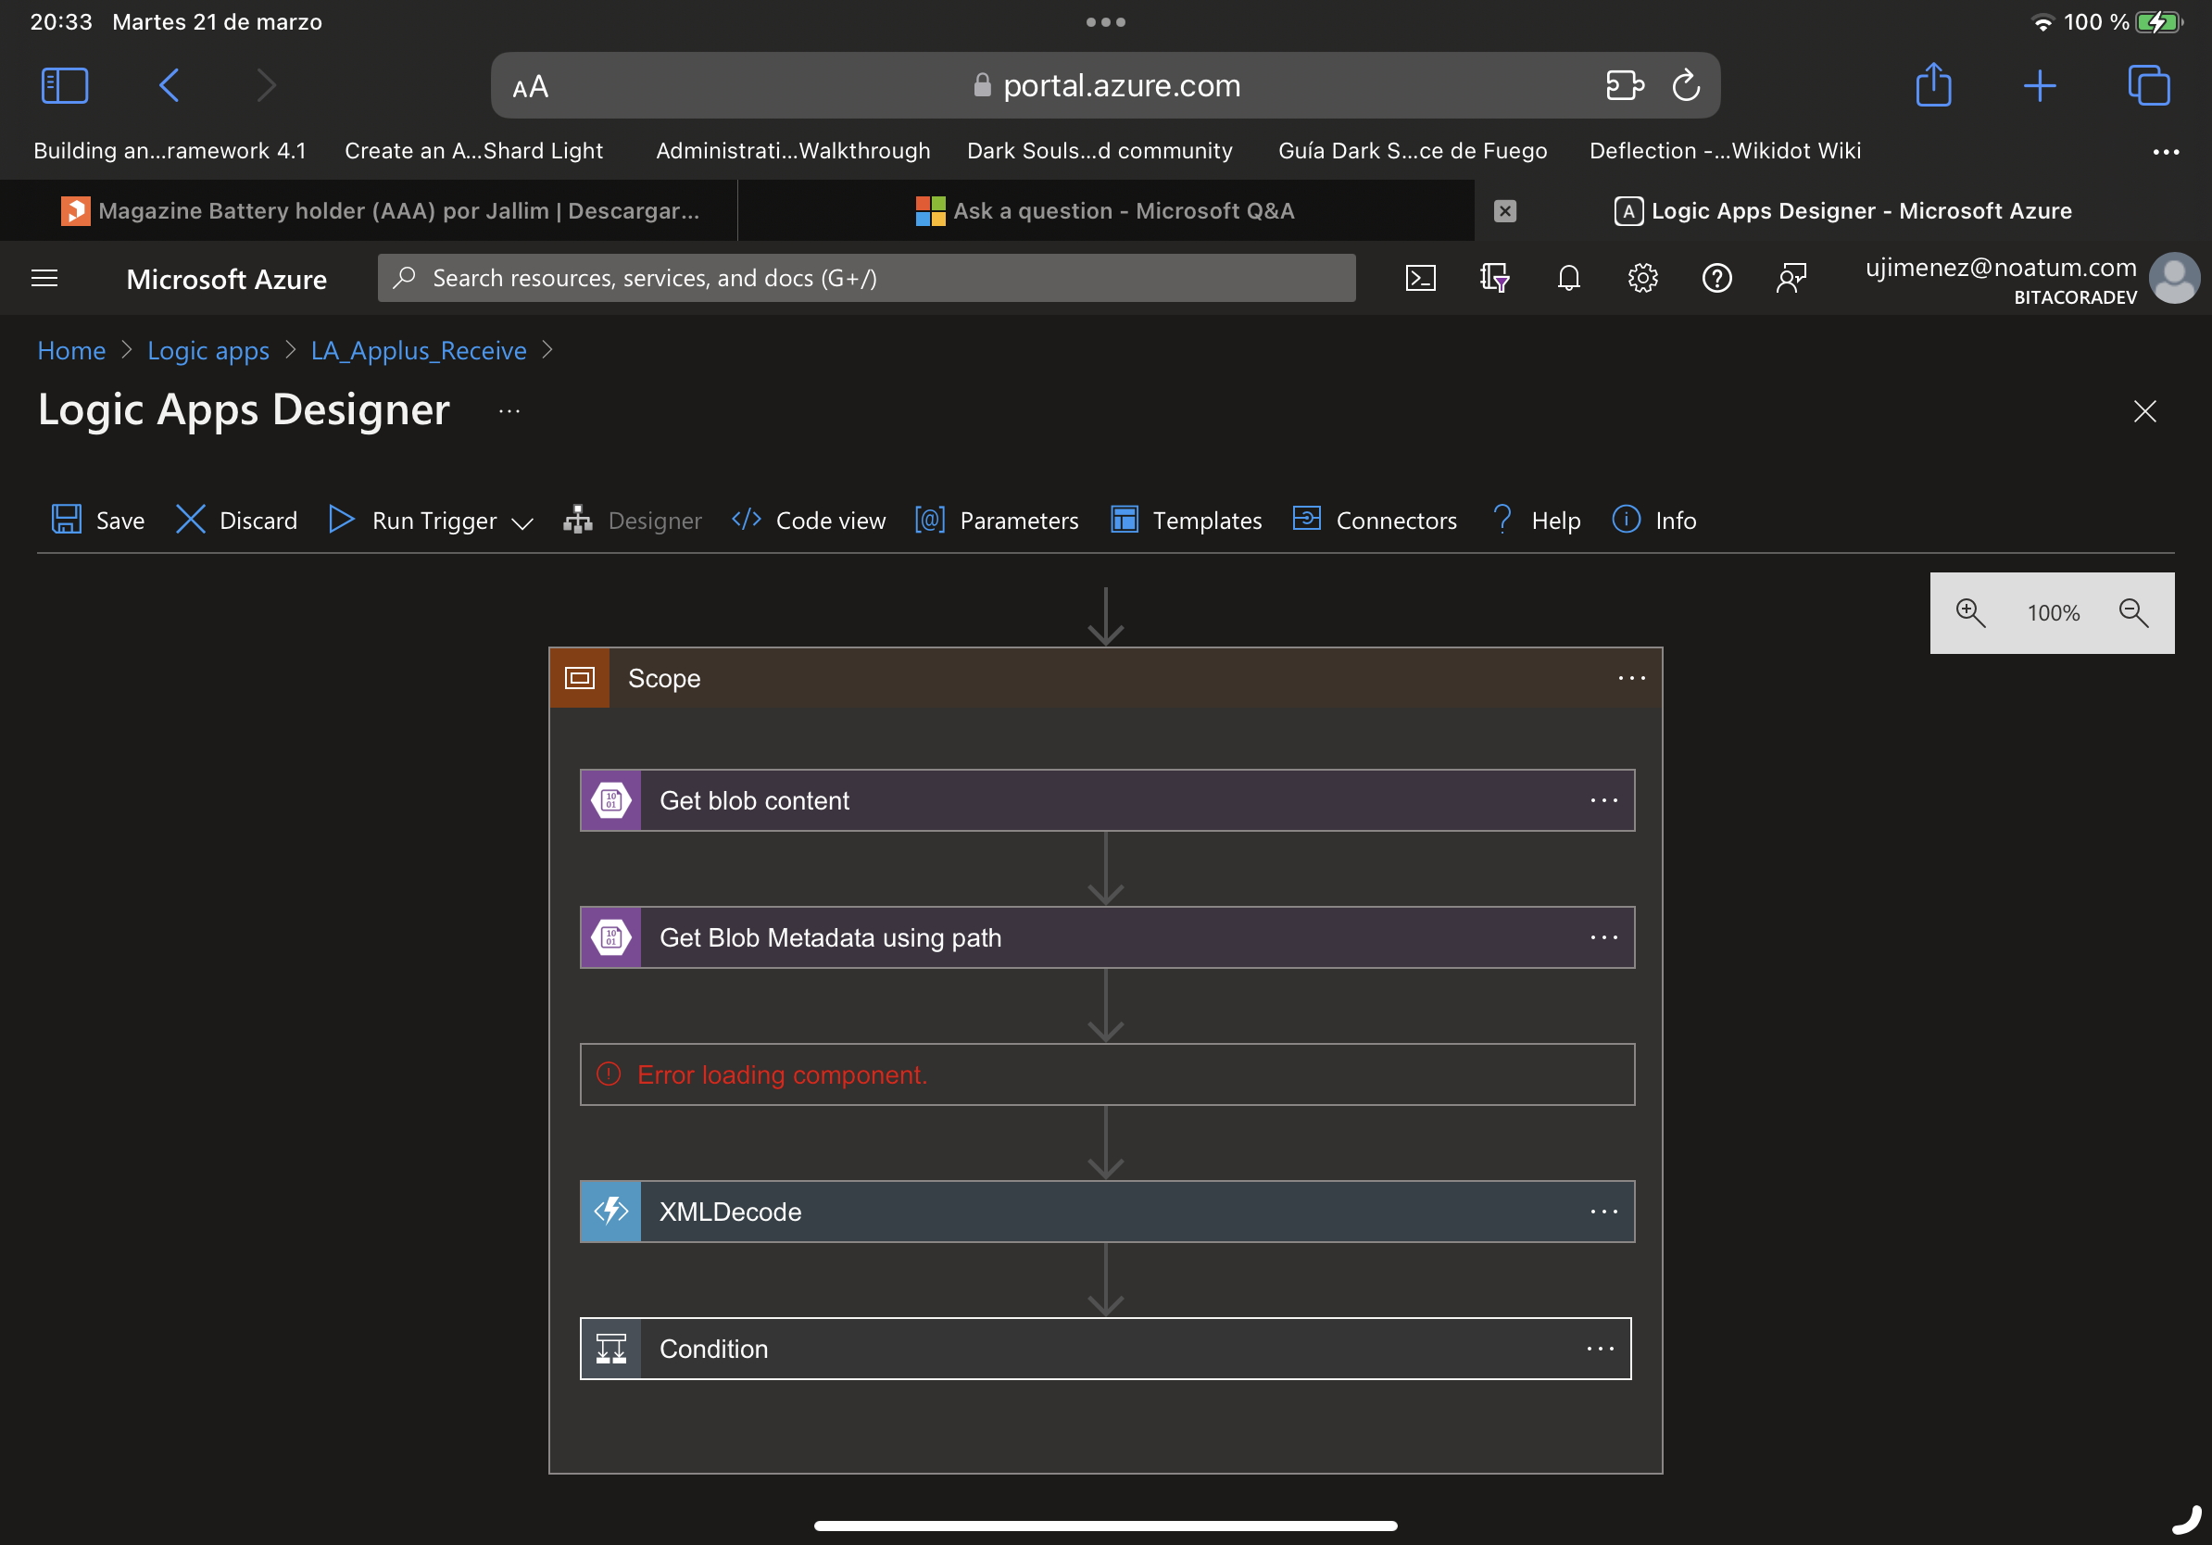This screenshot has height=1545, width=2212.
Task: Open Administrati...Walkthrough bookmark
Action: 793,151
